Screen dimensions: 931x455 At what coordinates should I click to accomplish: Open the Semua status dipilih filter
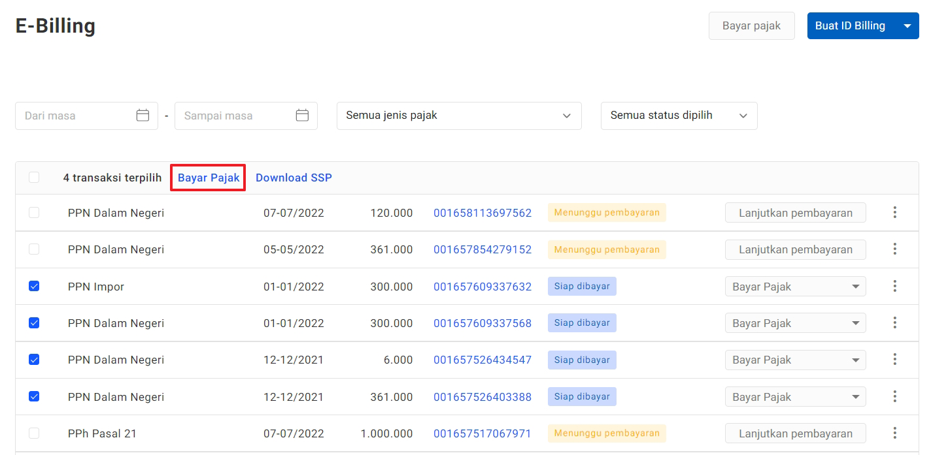pos(678,116)
